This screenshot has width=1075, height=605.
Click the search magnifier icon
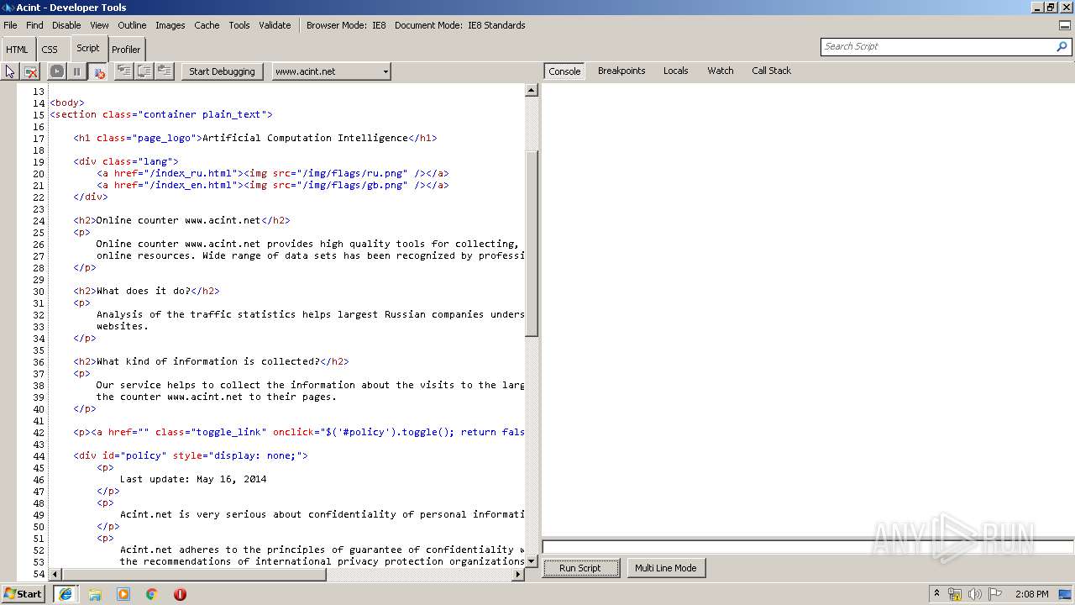tap(1062, 47)
